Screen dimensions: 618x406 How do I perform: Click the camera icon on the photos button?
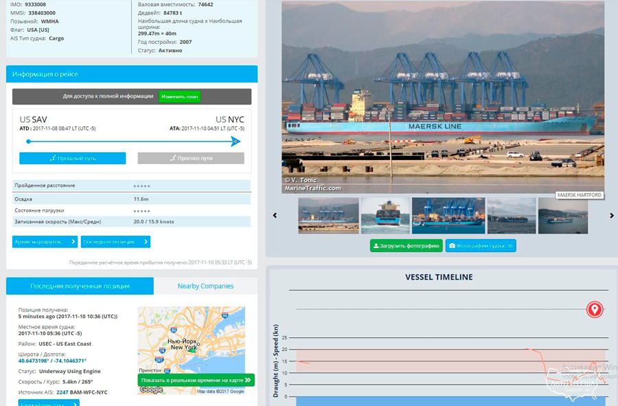point(452,245)
